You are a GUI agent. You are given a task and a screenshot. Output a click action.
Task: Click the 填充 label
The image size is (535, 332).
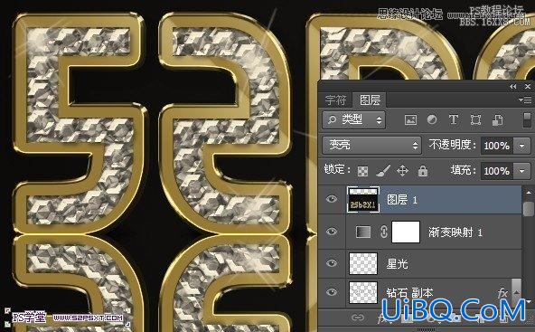coord(463,170)
